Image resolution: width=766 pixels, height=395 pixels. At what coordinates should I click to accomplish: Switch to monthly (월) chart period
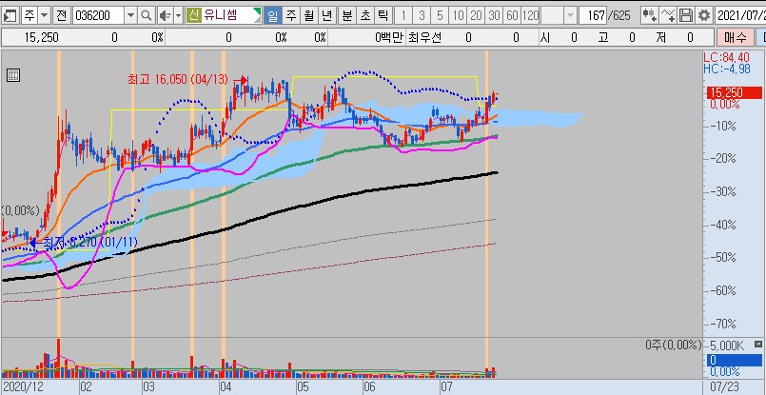coord(309,16)
